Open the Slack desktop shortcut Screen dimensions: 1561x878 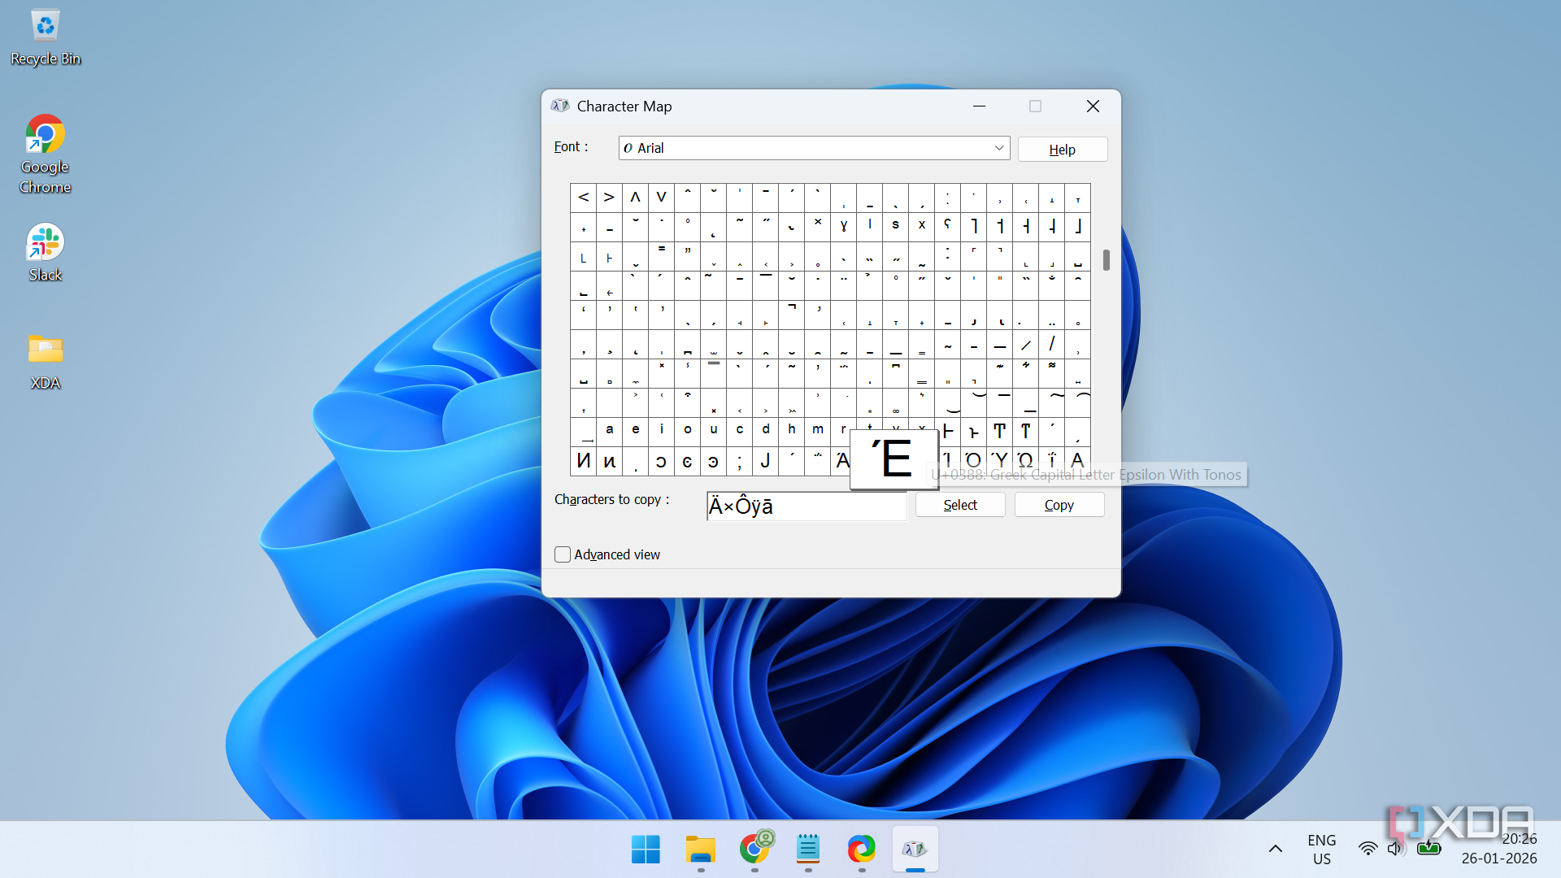(46, 252)
